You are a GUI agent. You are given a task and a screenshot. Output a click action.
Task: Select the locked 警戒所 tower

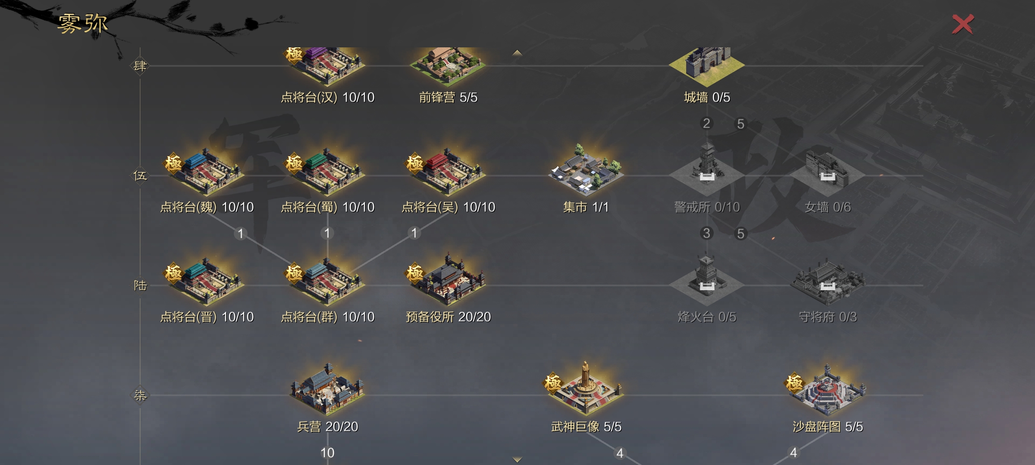point(706,170)
